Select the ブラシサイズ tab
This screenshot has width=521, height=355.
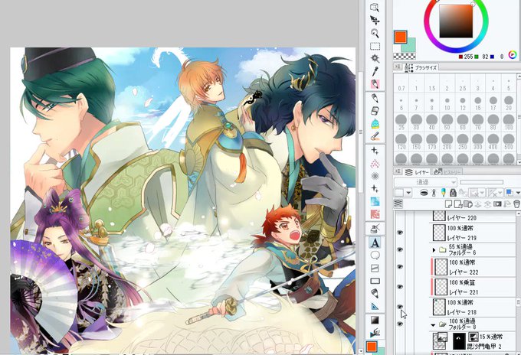421,67
